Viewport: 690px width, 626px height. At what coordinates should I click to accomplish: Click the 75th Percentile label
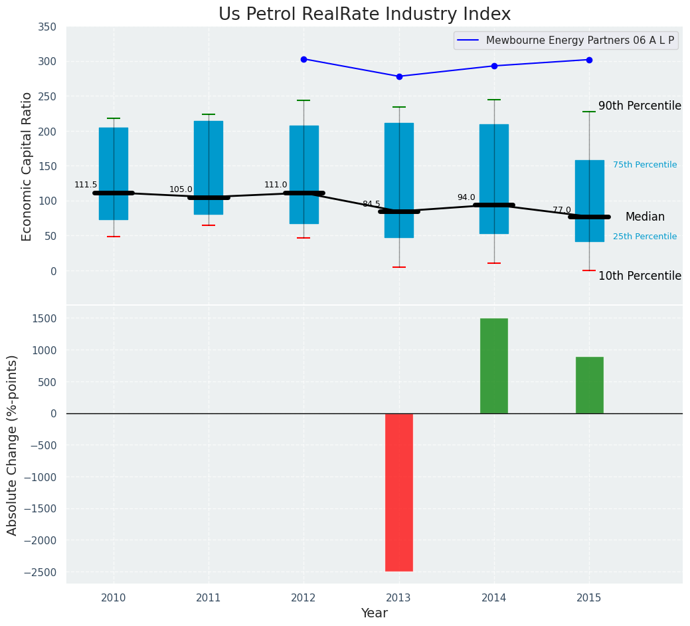[644, 165]
